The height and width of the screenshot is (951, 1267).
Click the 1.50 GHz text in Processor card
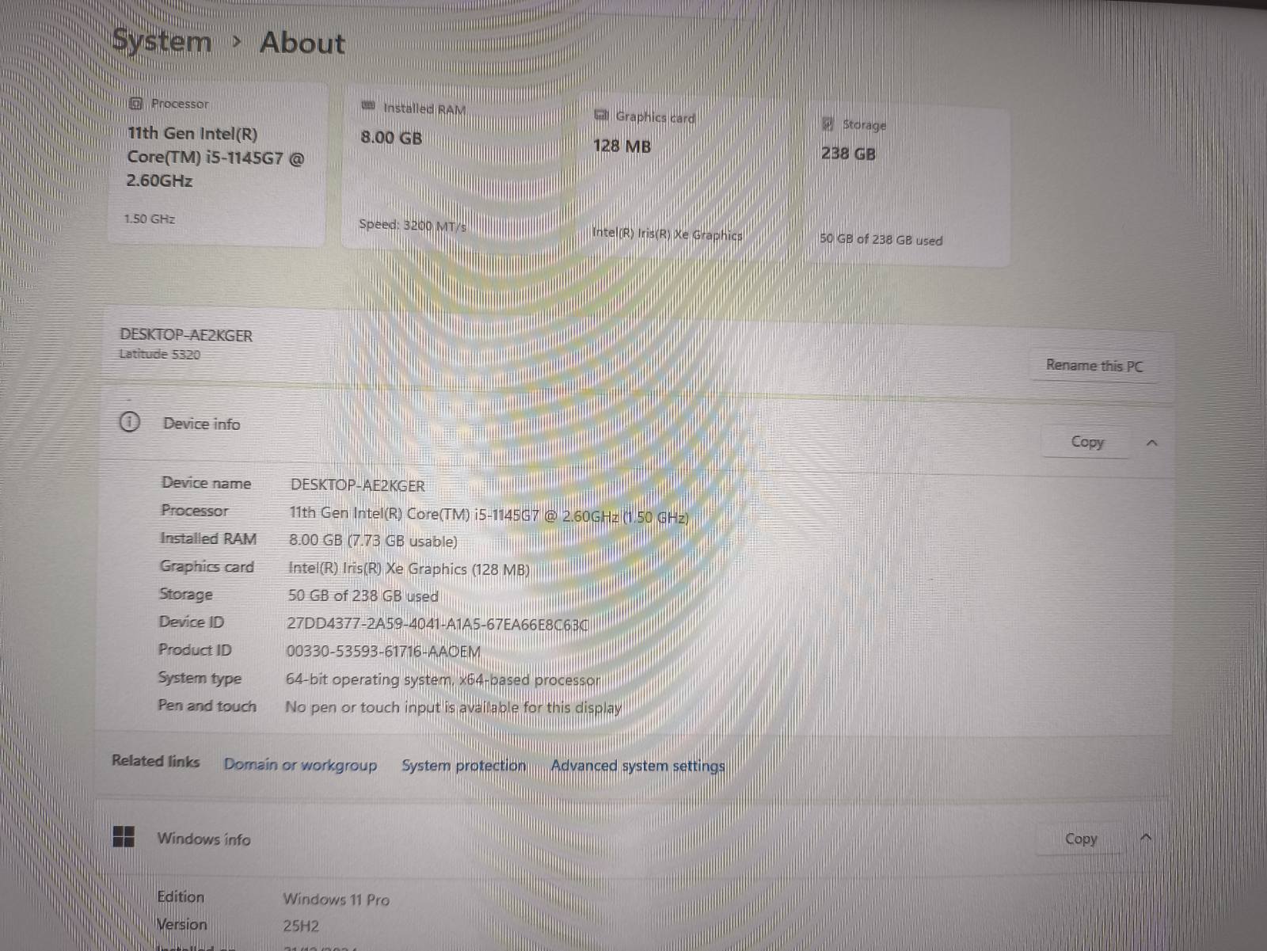(150, 219)
